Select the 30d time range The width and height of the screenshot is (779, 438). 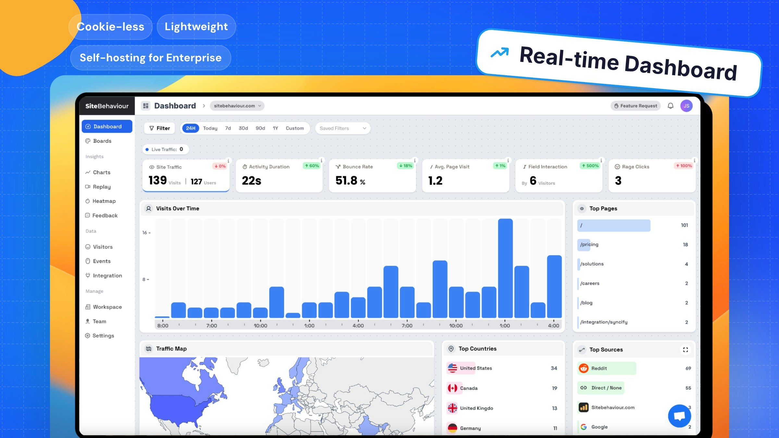click(x=243, y=128)
